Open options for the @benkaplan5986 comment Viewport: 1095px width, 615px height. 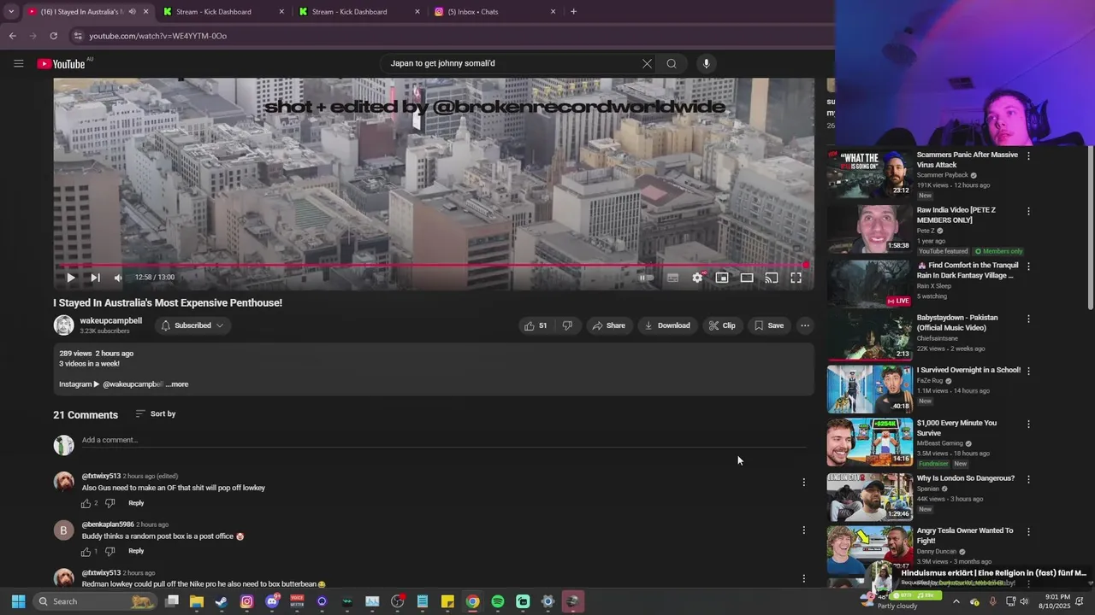pos(803,530)
